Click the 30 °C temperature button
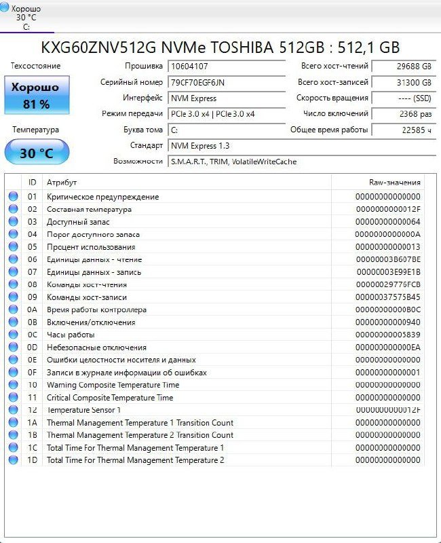Viewport: 441px width, 543px height. coord(37,153)
